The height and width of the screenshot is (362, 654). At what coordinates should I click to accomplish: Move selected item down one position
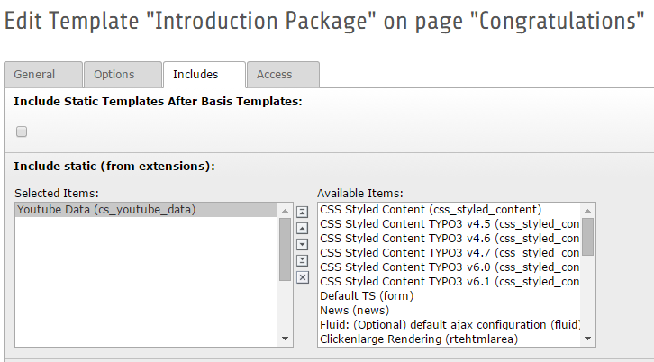(x=303, y=244)
